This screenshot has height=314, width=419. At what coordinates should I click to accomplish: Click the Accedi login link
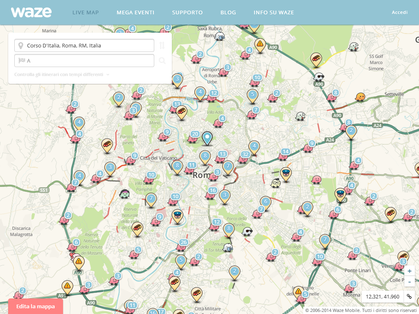[x=399, y=12]
